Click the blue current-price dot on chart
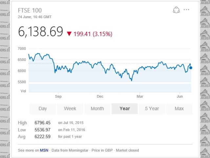This screenshot has width=210, height=158. (x=191, y=68)
